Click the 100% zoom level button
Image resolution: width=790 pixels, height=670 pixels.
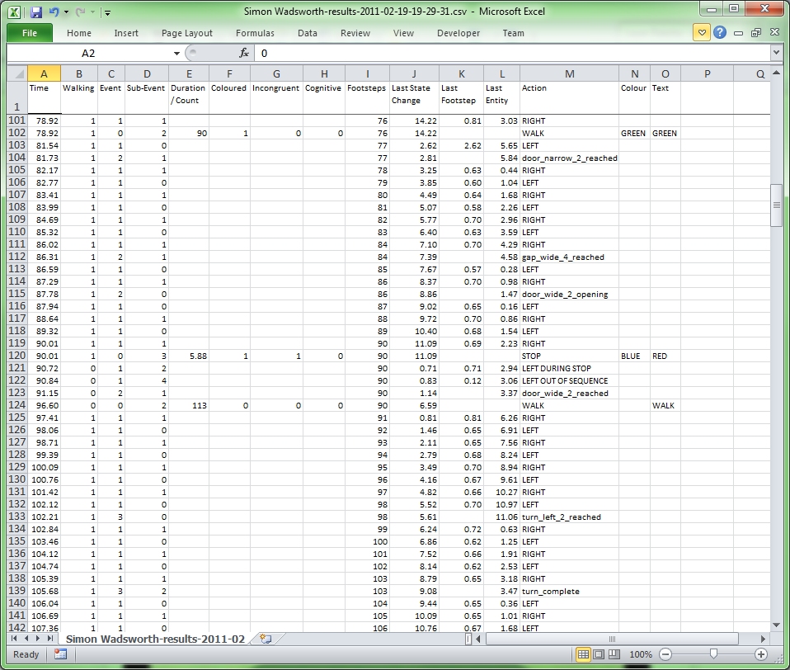[x=641, y=654]
